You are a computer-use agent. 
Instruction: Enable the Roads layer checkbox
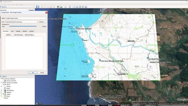[3, 88]
